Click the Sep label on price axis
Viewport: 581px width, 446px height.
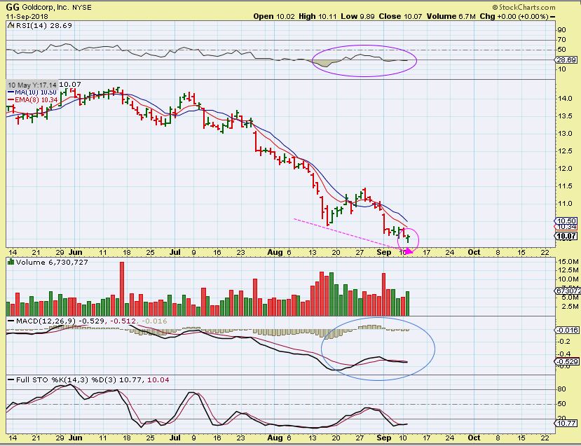383,252
